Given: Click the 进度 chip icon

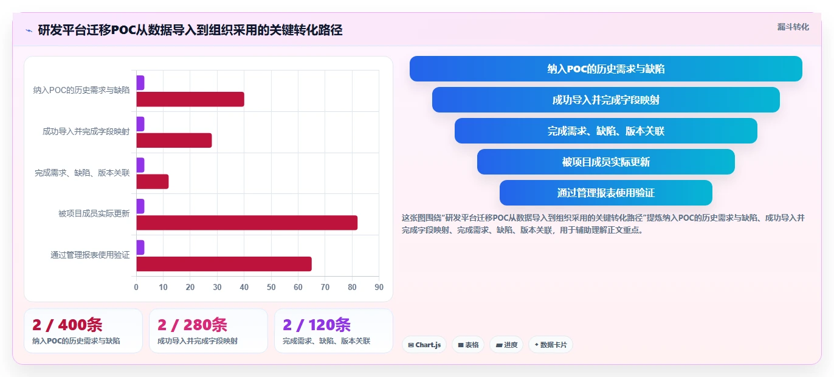Looking at the screenshot, I should [499, 345].
